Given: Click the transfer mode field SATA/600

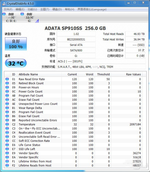Looking at the screenshot, I should 76,50.
